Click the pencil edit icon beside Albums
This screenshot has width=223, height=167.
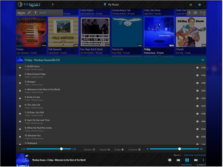[29, 13]
